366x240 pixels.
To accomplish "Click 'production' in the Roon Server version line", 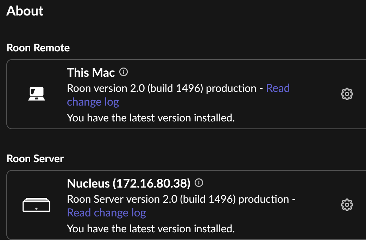I will [x=264, y=200].
